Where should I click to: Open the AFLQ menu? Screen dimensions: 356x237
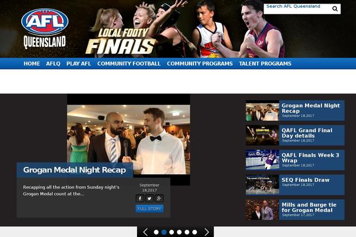pyautogui.click(x=53, y=64)
